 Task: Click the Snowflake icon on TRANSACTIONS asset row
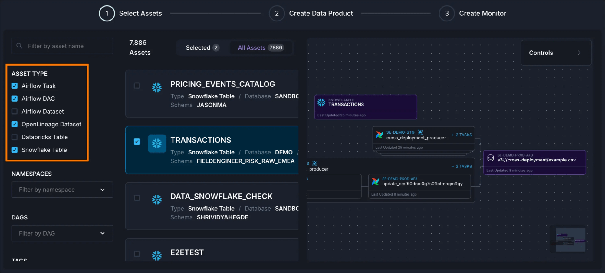click(157, 143)
